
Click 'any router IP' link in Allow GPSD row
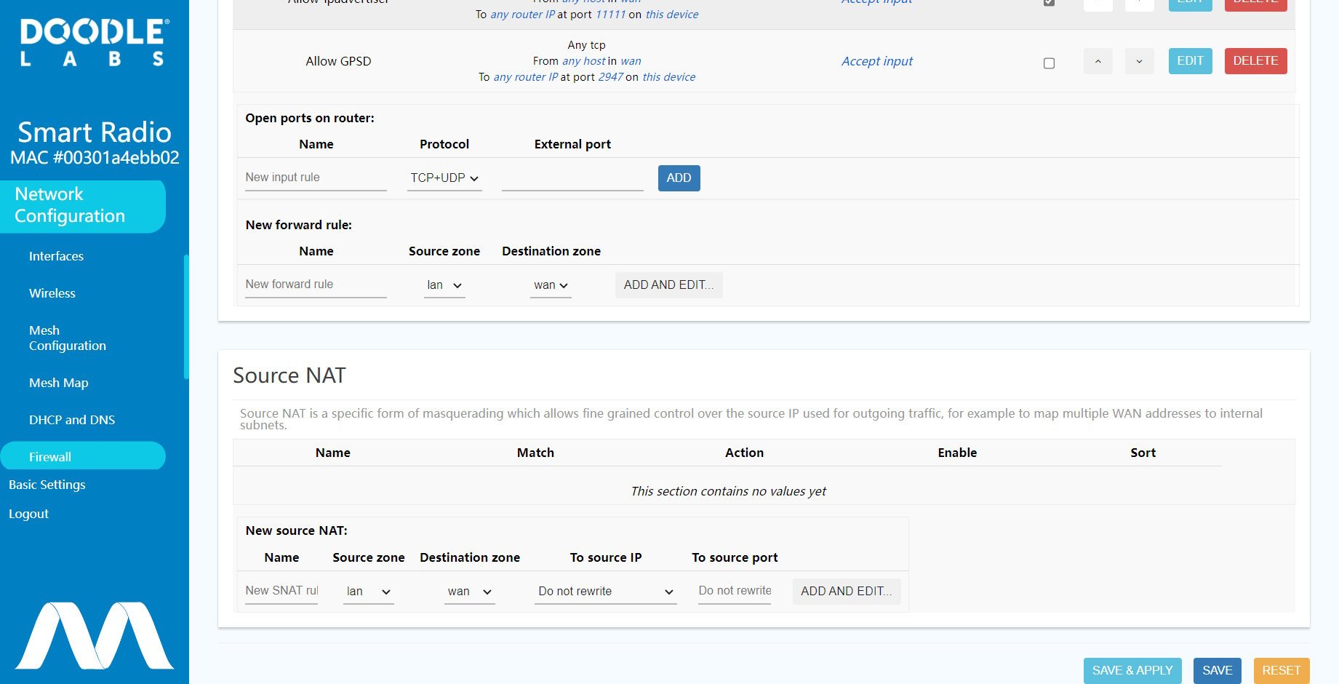tap(525, 77)
